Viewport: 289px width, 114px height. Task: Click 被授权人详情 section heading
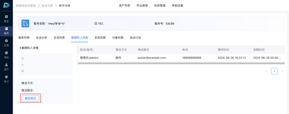tap(30, 48)
